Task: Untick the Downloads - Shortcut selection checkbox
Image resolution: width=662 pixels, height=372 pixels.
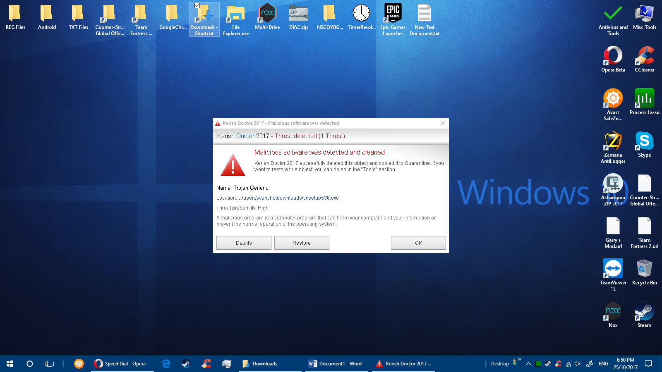Action: 197,6
